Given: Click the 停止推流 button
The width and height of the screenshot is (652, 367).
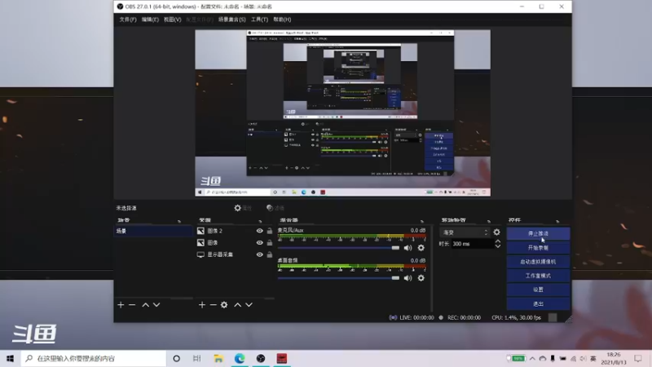Looking at the screenshot, I should (538, 233).
